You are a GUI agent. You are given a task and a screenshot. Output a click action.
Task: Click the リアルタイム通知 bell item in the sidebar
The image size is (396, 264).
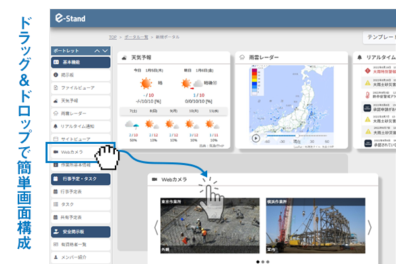(80, 125)
